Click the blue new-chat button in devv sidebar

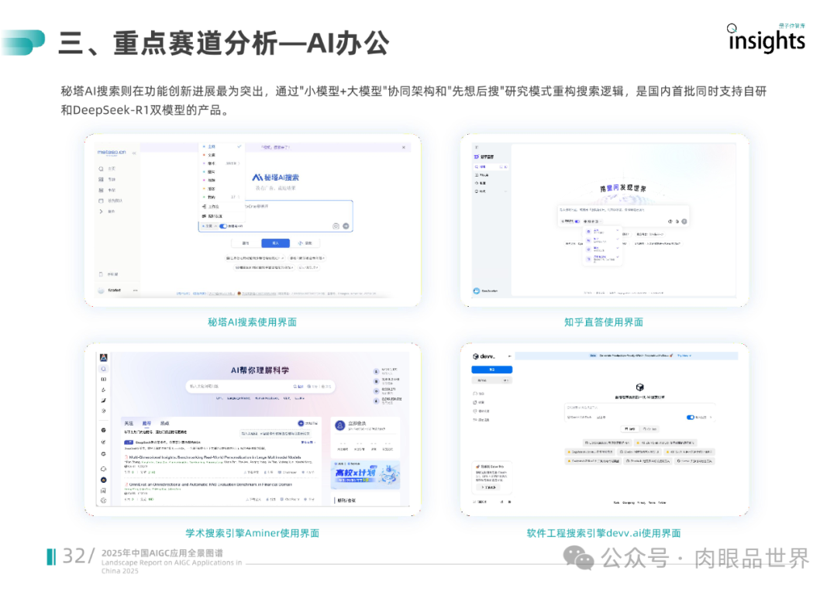click(491, 370)
